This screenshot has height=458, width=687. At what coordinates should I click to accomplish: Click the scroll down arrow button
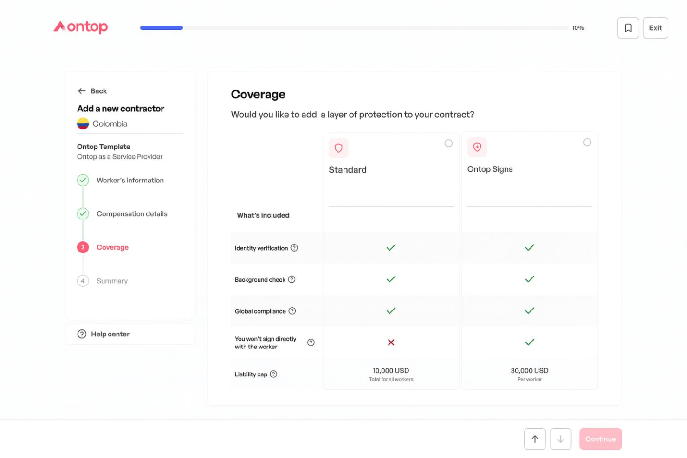pyautogui.click(x=560, y=439)
